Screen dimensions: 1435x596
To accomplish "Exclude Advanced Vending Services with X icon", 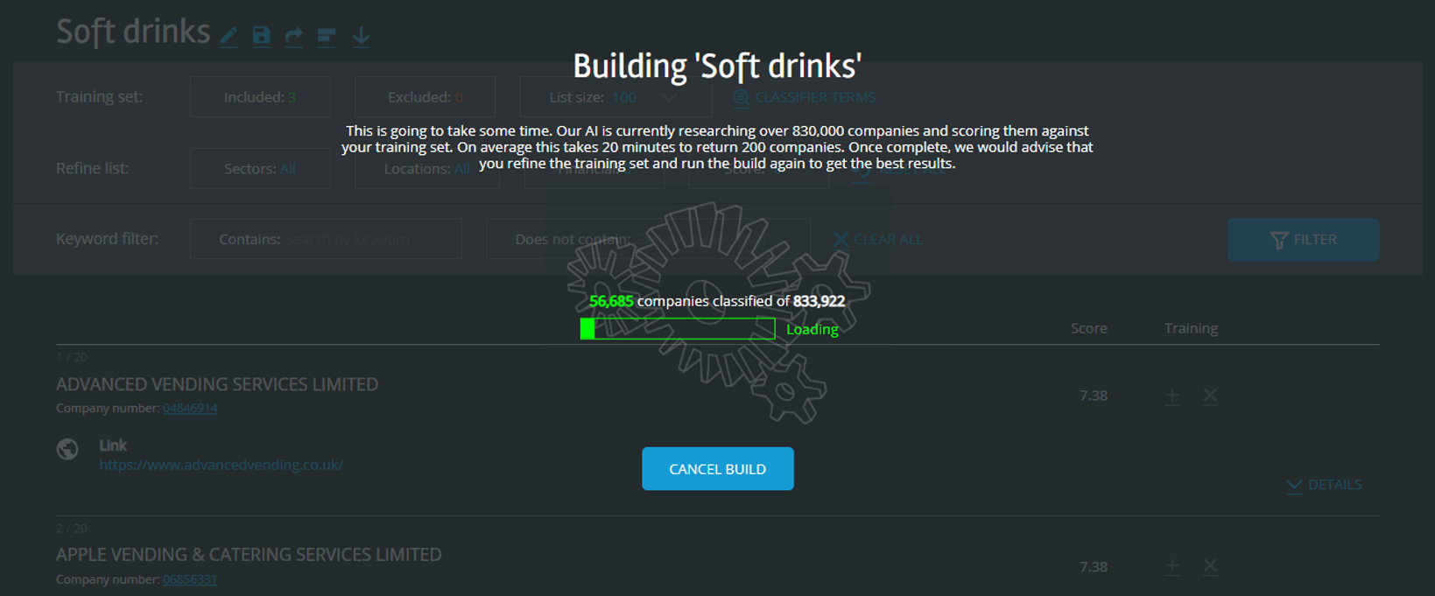I will click(x=1210, y=396).
